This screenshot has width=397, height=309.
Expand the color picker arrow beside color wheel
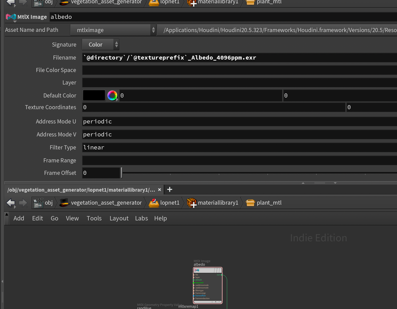(x=117, y=100)
